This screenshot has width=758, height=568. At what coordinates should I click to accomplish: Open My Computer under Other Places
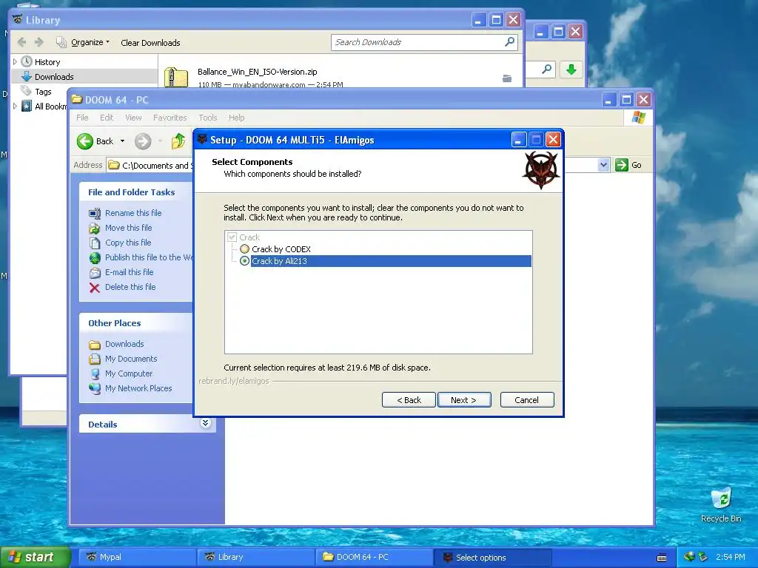click(129, 373)
